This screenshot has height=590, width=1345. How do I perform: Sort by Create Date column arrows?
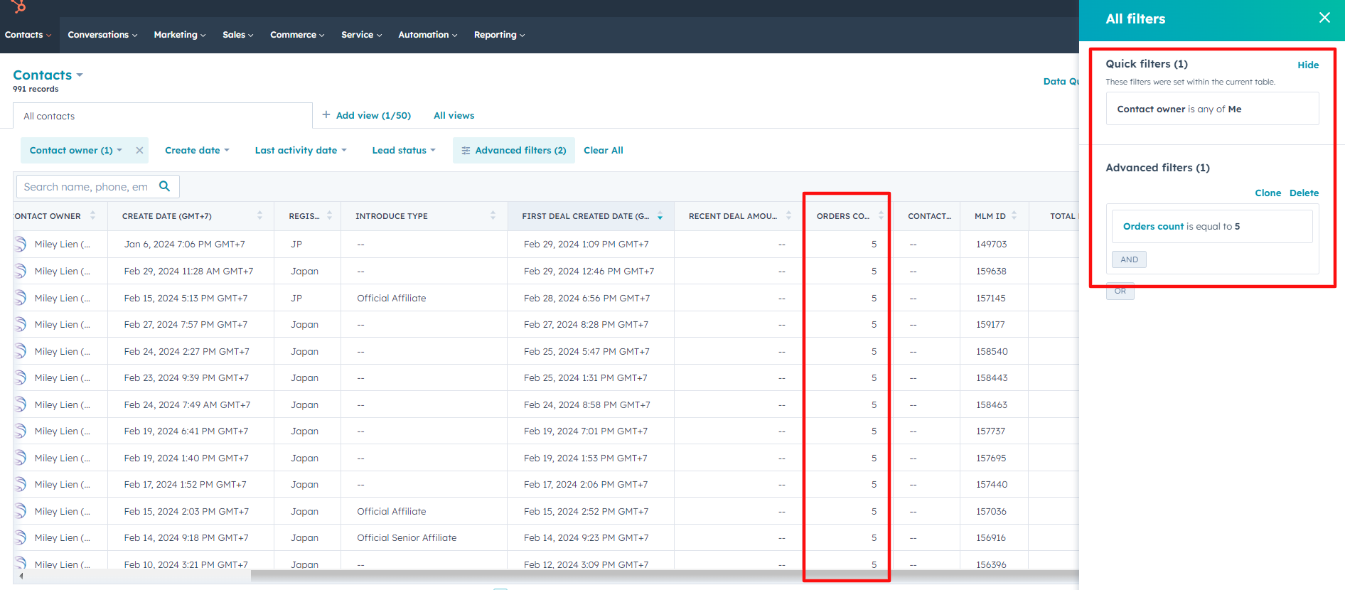tap(259, 216)
